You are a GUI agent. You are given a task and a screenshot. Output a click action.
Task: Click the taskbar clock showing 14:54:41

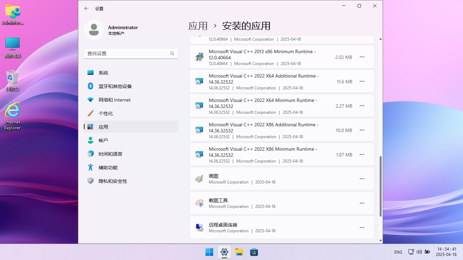(x=446, y=252)
